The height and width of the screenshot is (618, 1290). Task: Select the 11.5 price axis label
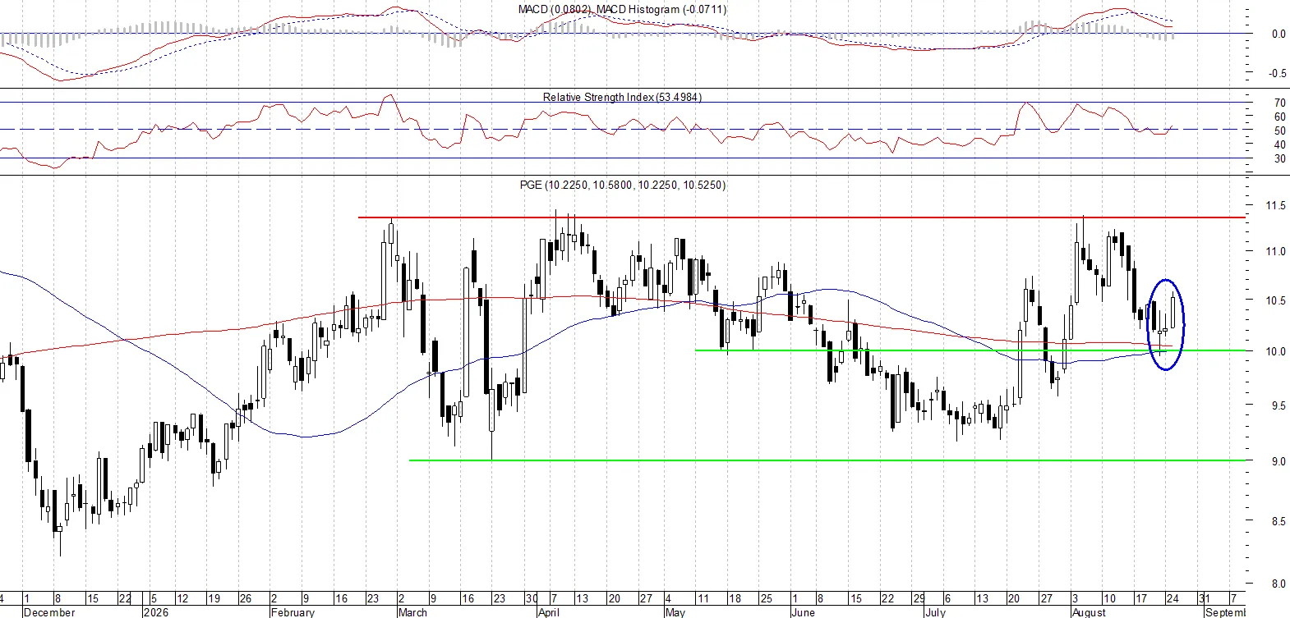1275,205
